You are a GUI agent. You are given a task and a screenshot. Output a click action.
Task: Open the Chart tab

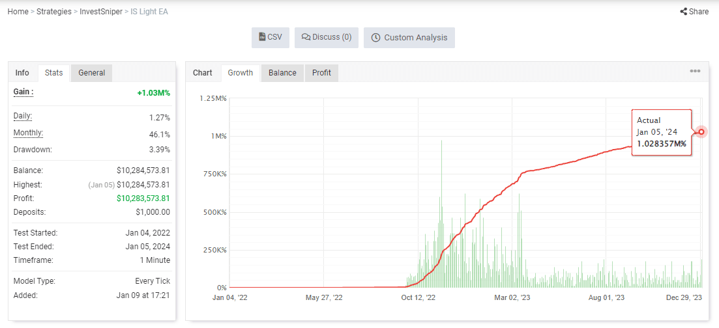203,73
